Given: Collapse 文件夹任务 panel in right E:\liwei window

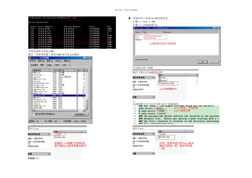Looking at the screenshot, I should (153, 134).
